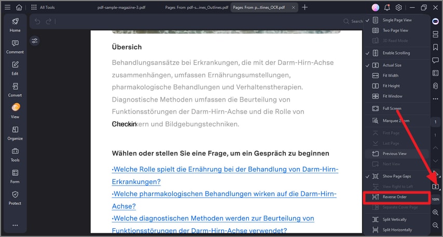The image size is (443, 237).
Task: Open the hamburger main menu
Action: (8, 7)
